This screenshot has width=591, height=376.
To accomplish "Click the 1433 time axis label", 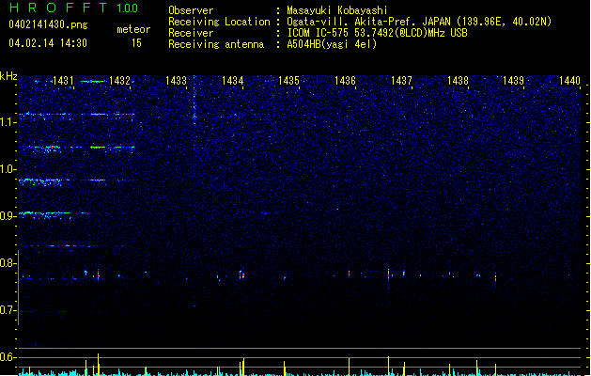I will click(176, 81).
